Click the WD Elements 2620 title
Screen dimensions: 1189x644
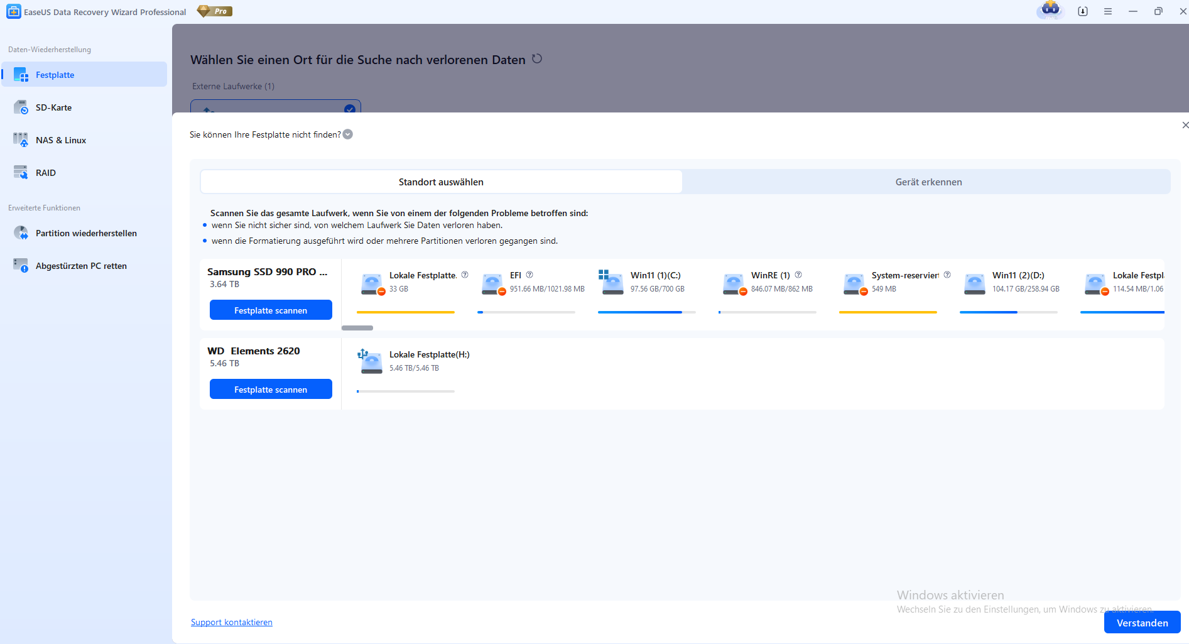click(x=254, y=351)
